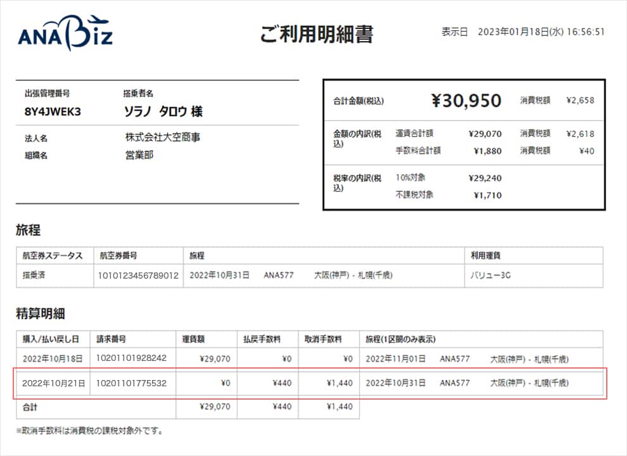Click the ANA Biz logo
Viewport: 627px width, 456px height.
click(x=65, y=35)
